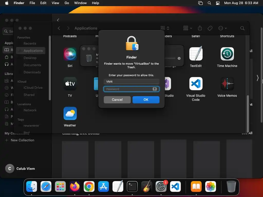This screenshot has width=263, height=197.
Task: Cancel the Finder password dialog
Action: 117,100
